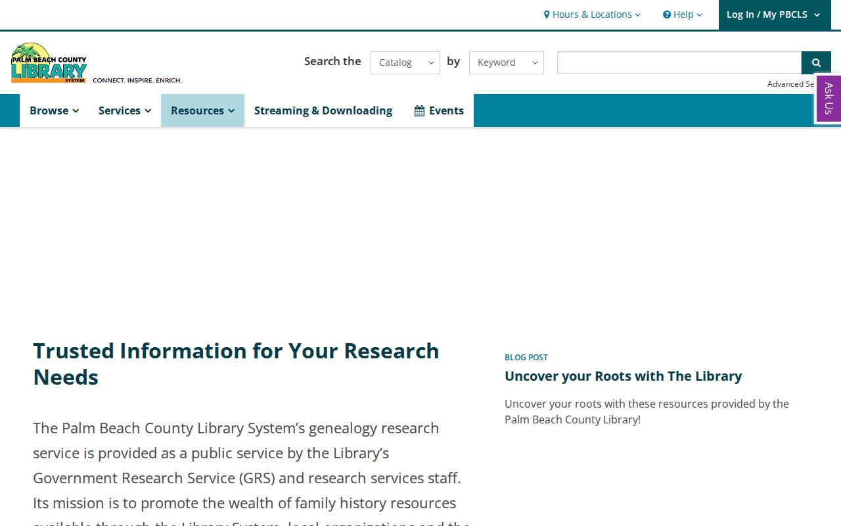
Task: Open the Ask Us side tab
Action: [829, 99]
